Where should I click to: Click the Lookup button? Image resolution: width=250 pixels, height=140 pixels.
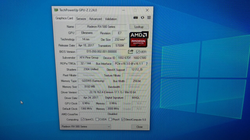pos(139,27)
